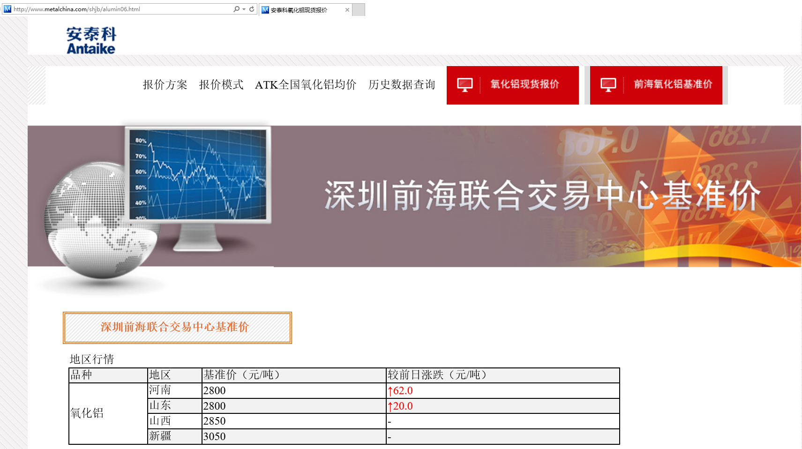This screenshot has width=802, height=449.
Task: Click the 2800 price in 山东 row
Action: click(x=214, y=406)
